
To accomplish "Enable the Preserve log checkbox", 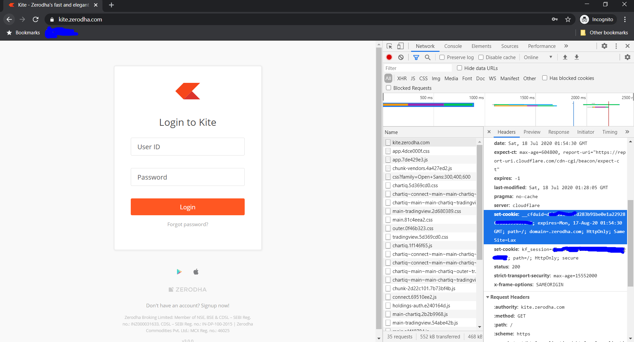I will coord(442,57).
